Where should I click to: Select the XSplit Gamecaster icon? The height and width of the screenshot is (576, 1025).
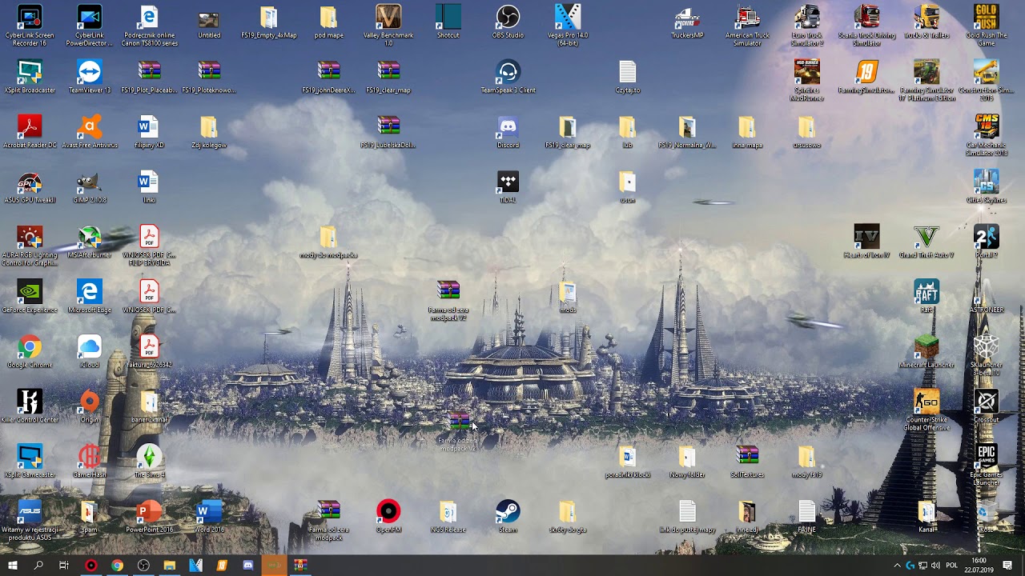pyautogui.click(x=30, y=462)
